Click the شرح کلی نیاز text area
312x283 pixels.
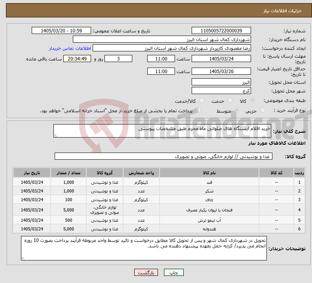[162, 131]
